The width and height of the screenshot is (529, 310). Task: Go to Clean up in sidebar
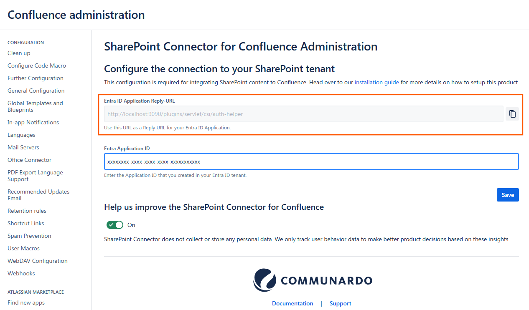pyautogui.click(x=19, y=53)
